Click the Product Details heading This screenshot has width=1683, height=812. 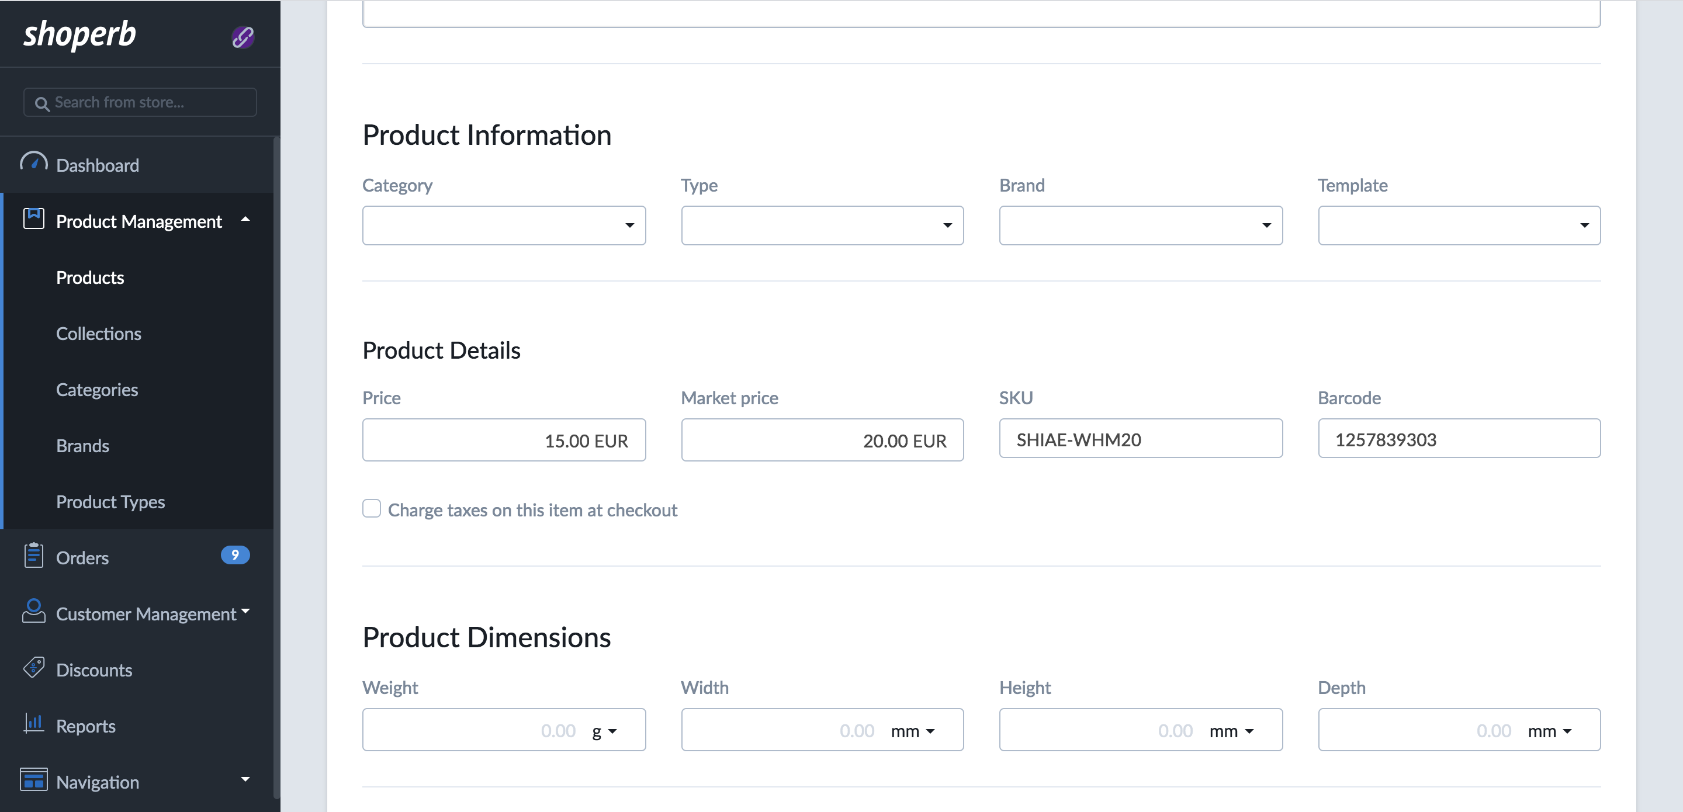(x=442, y=350)
